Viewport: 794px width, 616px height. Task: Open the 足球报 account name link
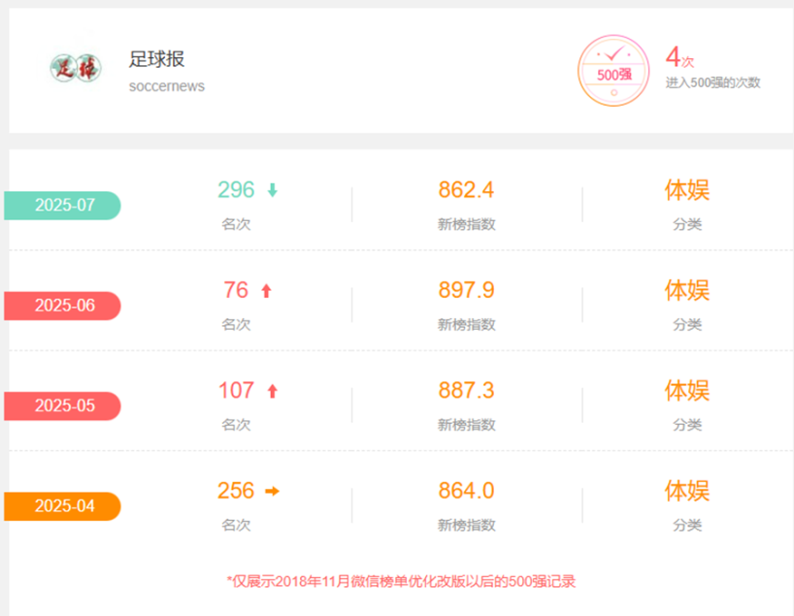click(x=156, y=59)
